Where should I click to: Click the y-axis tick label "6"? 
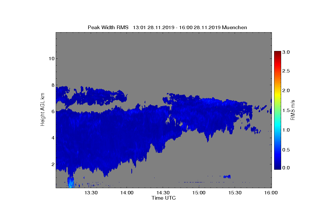coord(52,111)
